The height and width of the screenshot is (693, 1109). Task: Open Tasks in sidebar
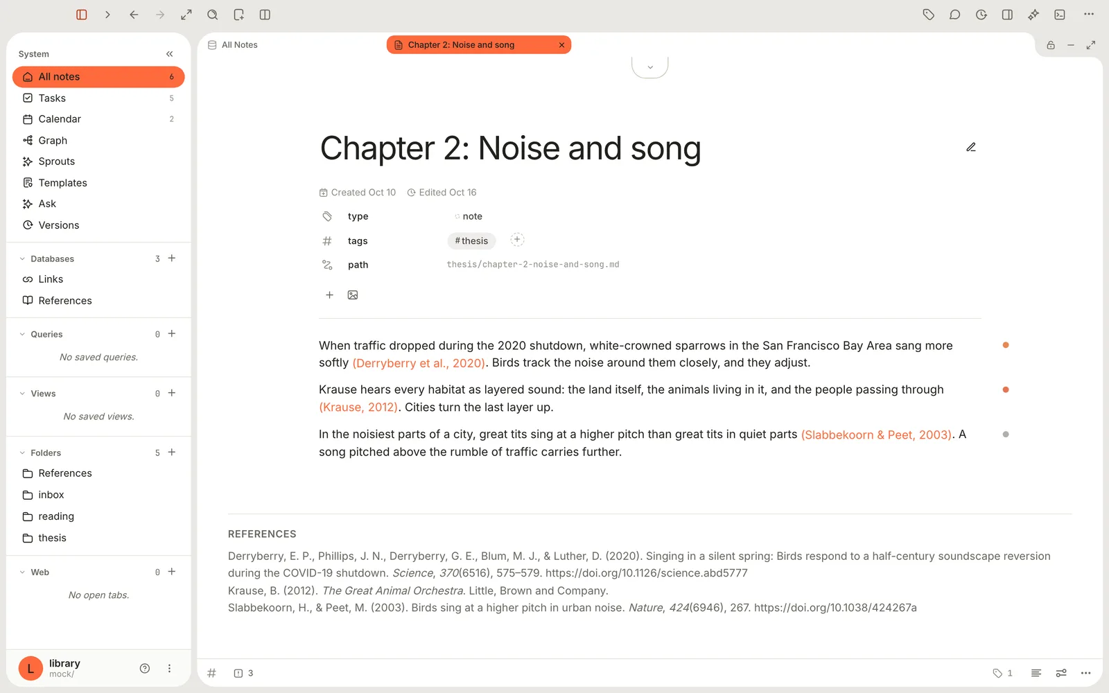point(98,98)
